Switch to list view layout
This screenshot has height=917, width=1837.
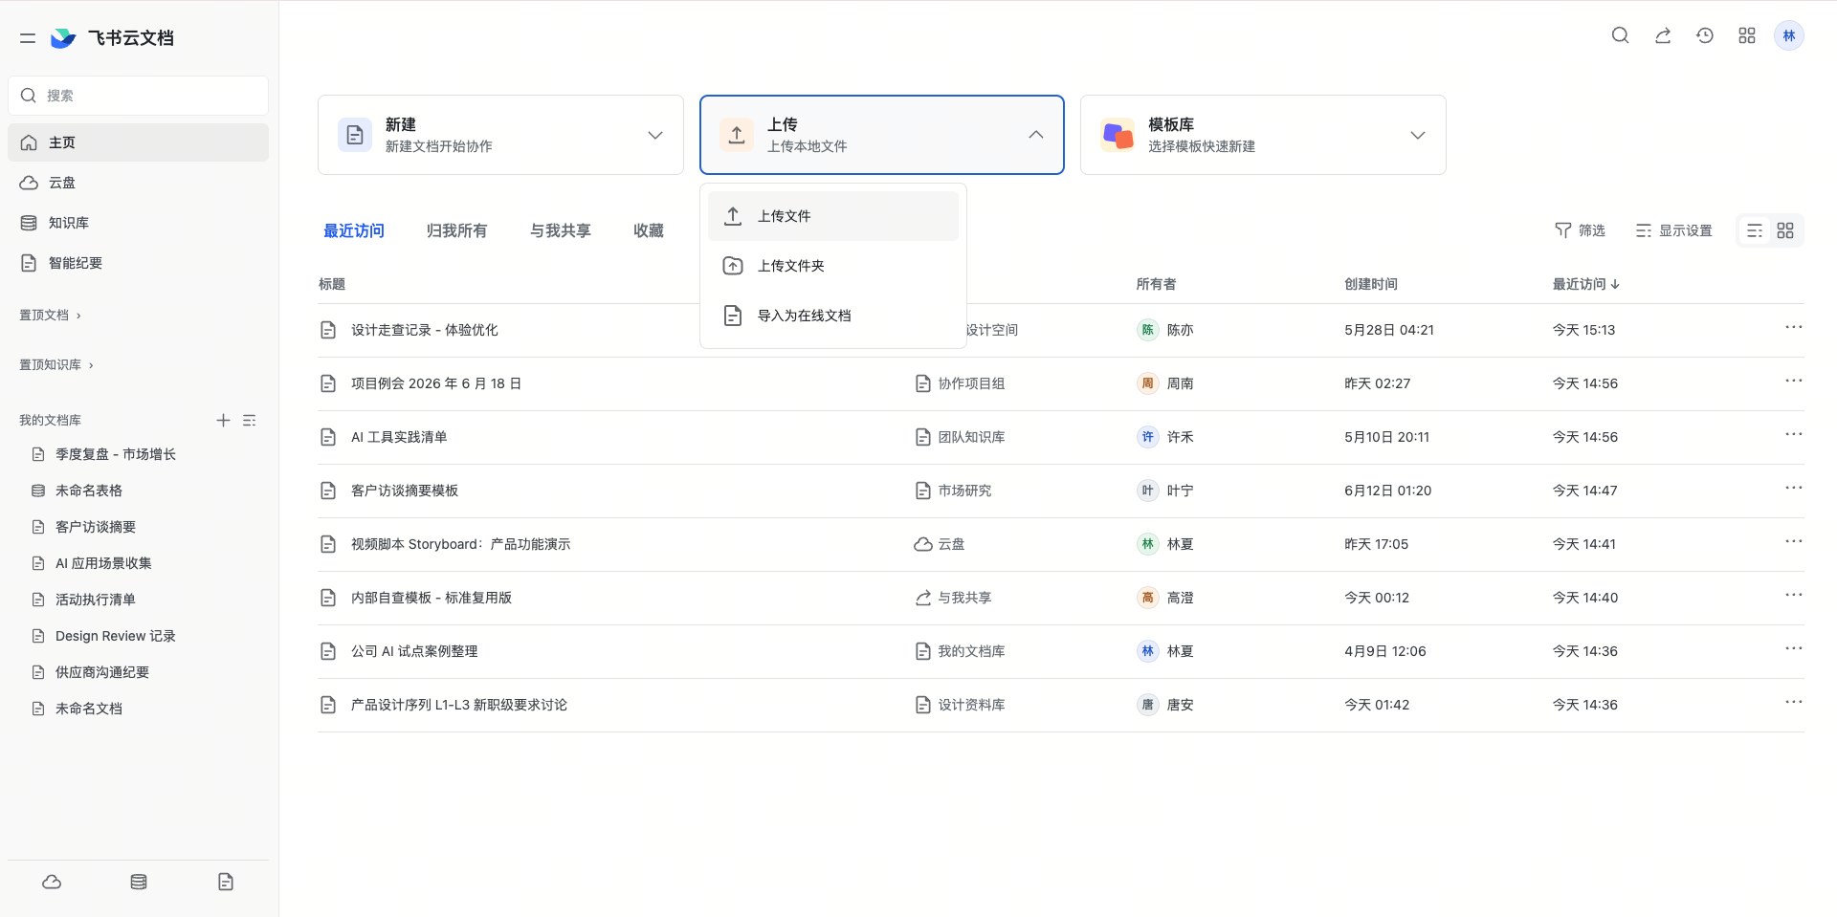coord(1755,230)
